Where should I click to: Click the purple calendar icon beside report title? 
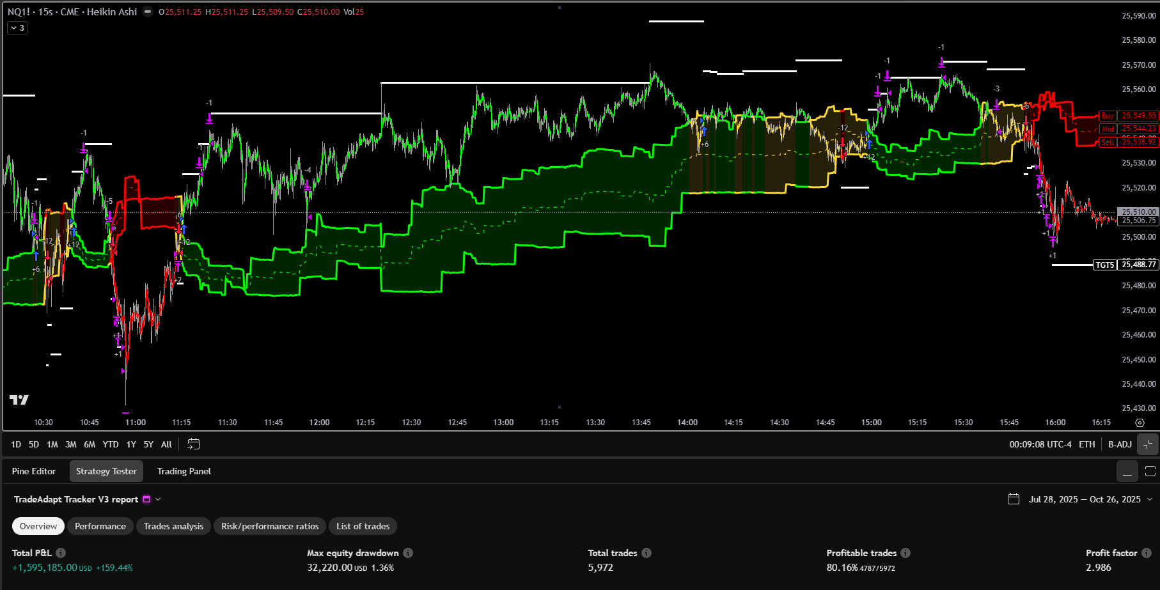click(x=146, y=499)
